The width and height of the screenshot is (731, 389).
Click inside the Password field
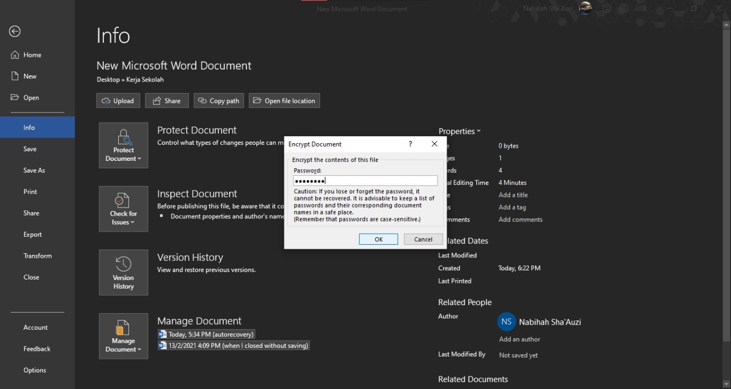point(365,181)
